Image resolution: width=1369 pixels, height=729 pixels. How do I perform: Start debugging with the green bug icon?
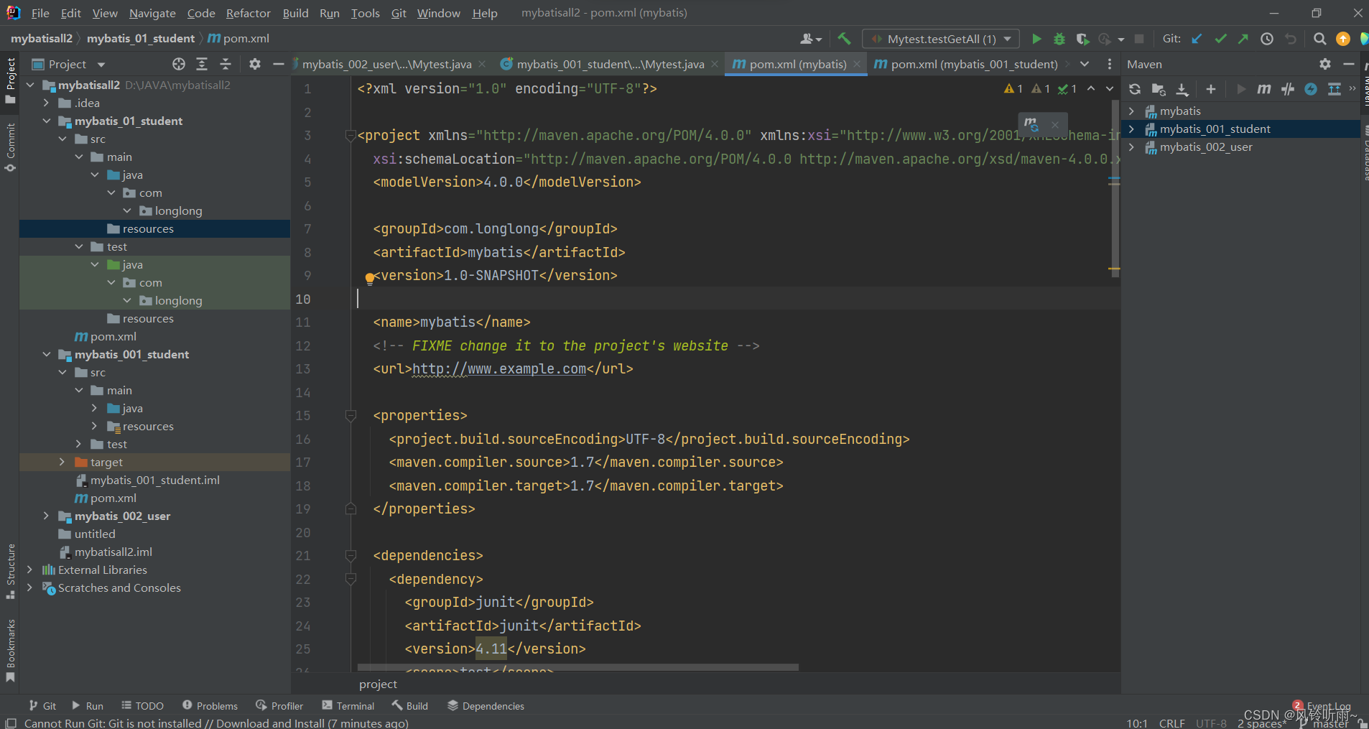[x=1059, y=39]
